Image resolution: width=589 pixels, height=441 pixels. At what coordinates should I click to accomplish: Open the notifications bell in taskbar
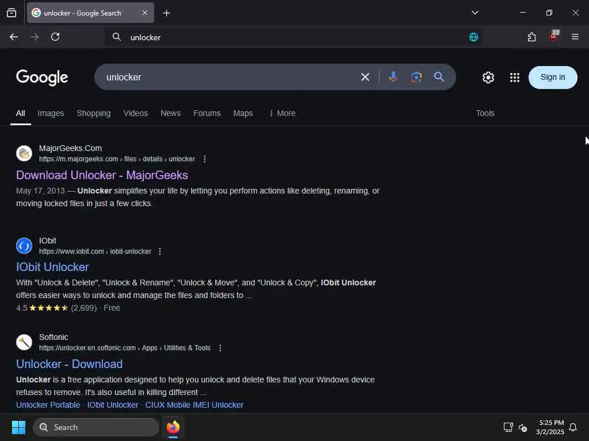pyautogui.click(x=573, y=427)
